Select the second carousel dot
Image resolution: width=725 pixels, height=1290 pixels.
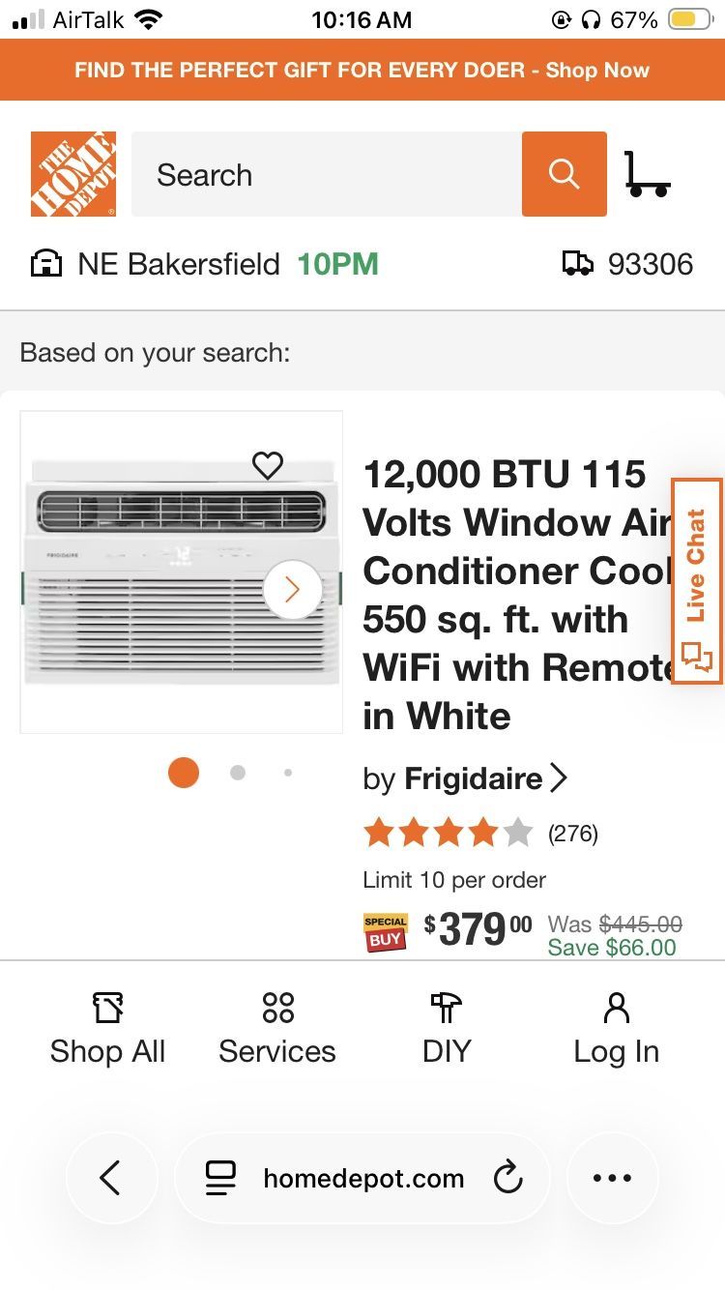click(x=237, y=772)
